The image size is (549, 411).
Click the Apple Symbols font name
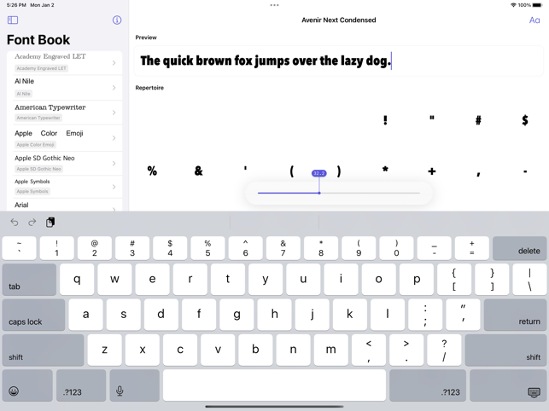pyautogui.click(x=32, y=181)
